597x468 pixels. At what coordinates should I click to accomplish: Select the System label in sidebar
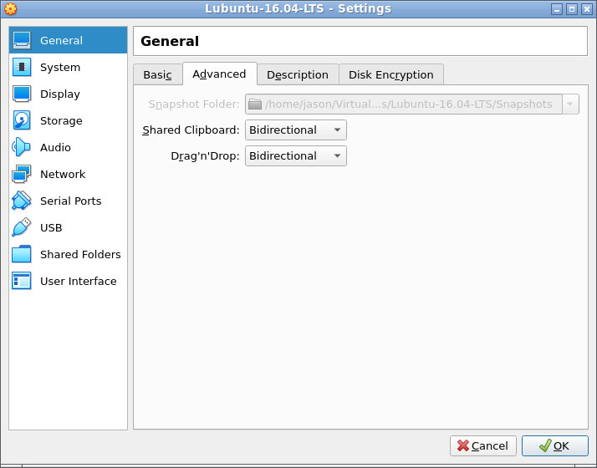pyautogui.click(x=60, y=68)
